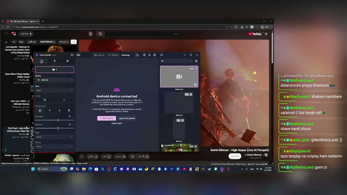The height and width of the screenshot is (195, 347).
Task: Open Mass Effect Trilogy Medley video
Action: click(17, 76)
